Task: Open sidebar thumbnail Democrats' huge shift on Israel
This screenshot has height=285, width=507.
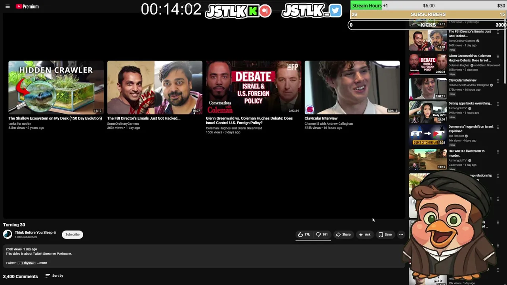Action: click(x=428, y=135)
